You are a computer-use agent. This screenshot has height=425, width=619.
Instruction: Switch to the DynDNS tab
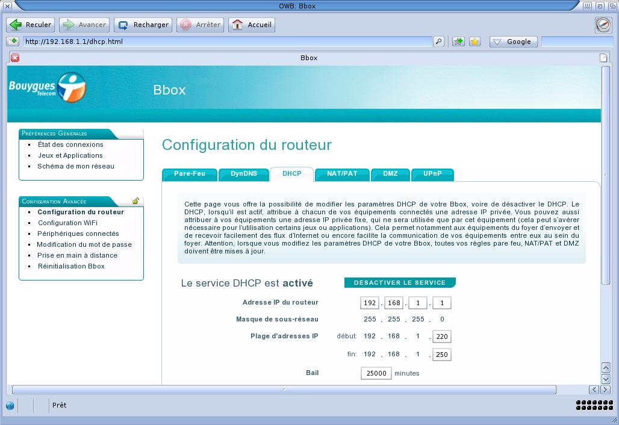tap(244, 174)
